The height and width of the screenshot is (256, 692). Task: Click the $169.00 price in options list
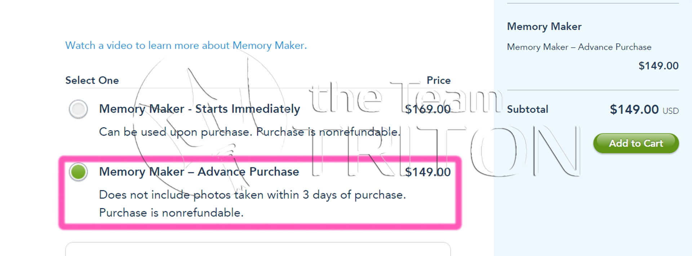click(427, 109)
